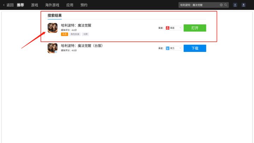
Task: Click the orange 礼包 tag
Action: click(65, 34)
